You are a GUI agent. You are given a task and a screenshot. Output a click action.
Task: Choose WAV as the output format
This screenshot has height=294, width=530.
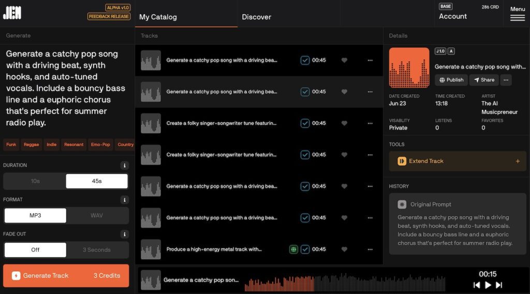(x=97, y=215)
